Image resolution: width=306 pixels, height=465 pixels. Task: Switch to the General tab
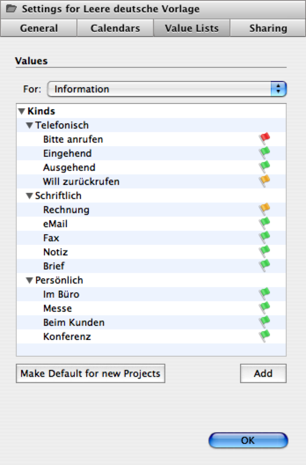39,28
